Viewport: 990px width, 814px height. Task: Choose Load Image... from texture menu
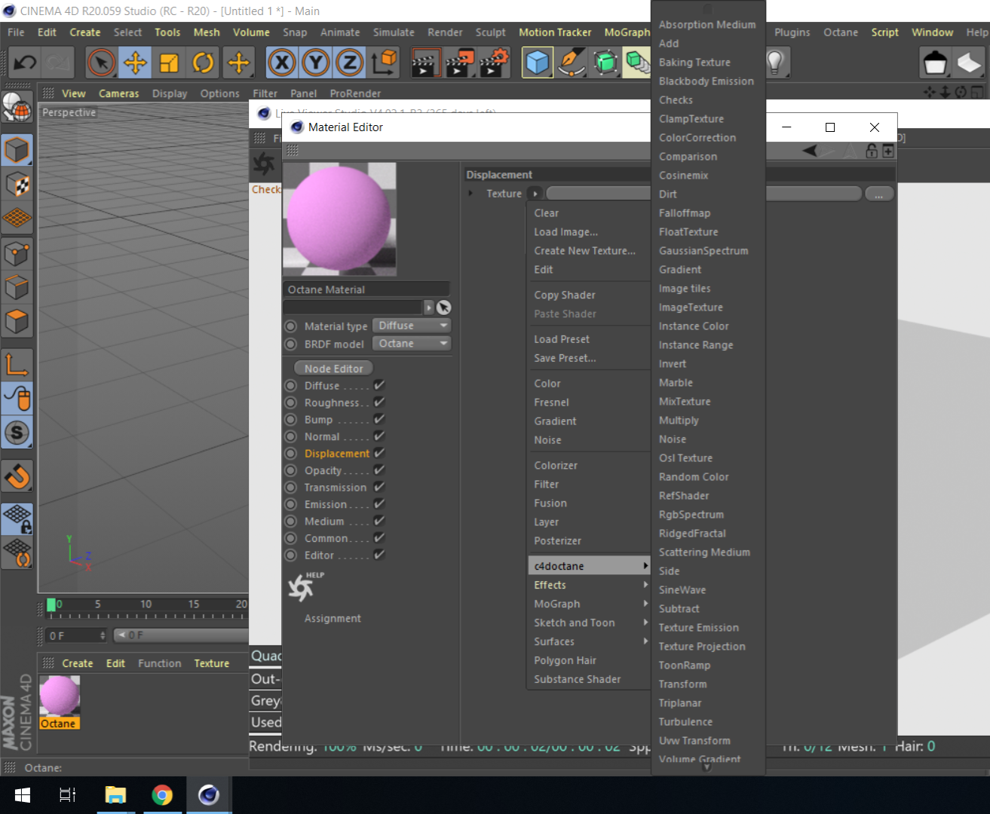pyautogui.click(x=588, y=232)
